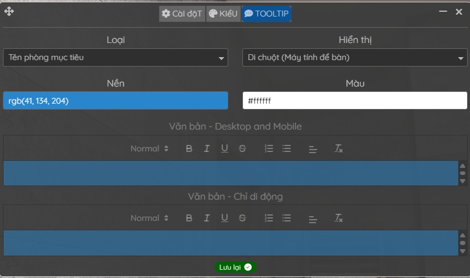Click the Màu text color field
Image resolution: width=470 pixels, height=278 pixels.
(x=354, y=101)
